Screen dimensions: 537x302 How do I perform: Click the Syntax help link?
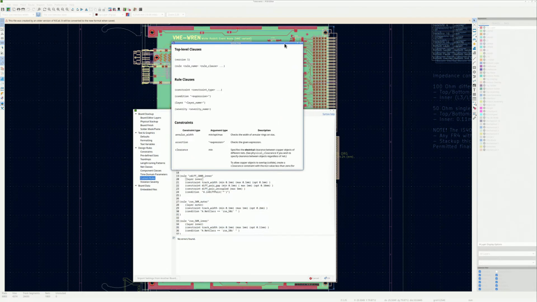tap(329, 114)
